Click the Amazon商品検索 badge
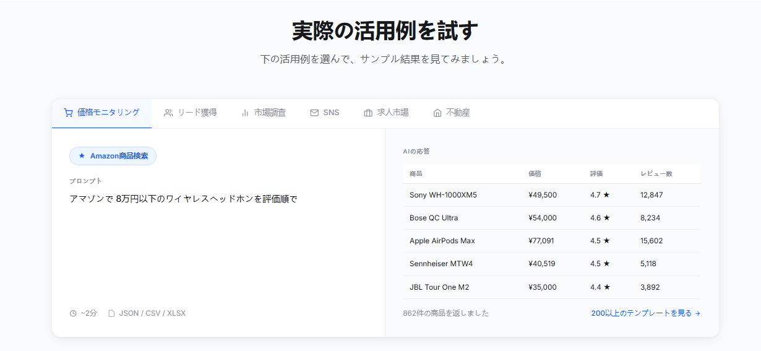Screen dimensions: 761x351 click(113, 156)
